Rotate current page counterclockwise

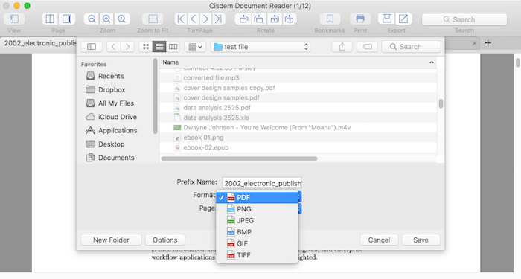tap(243, 19)
